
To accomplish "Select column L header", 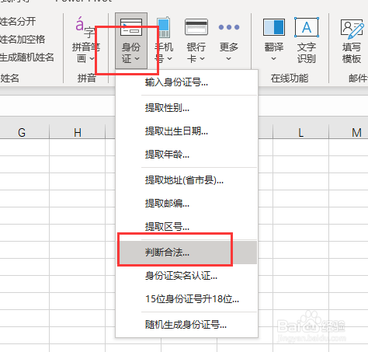I will pos(300,132).
